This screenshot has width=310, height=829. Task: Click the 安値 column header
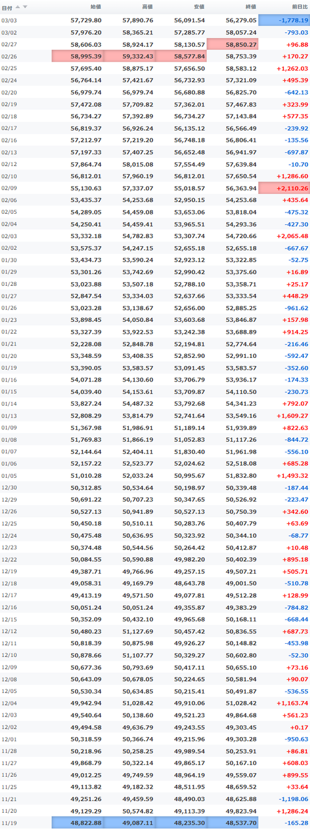click(198, 6)
